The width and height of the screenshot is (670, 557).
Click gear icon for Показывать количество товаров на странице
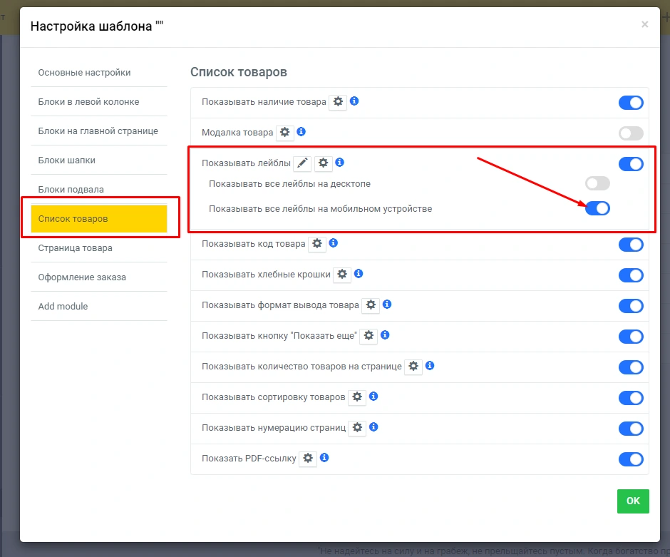pos(413,367)
